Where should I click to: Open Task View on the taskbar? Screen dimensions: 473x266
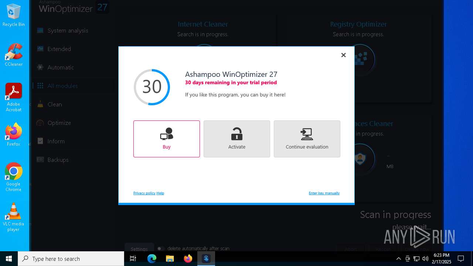[133, 259]
